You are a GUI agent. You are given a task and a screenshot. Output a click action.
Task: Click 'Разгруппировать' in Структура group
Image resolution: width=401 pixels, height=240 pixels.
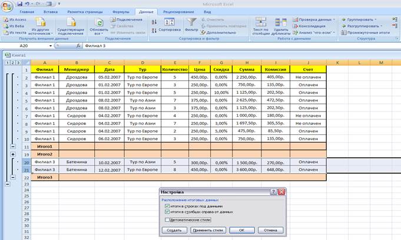pyautogui.click(x=362, y=26)
